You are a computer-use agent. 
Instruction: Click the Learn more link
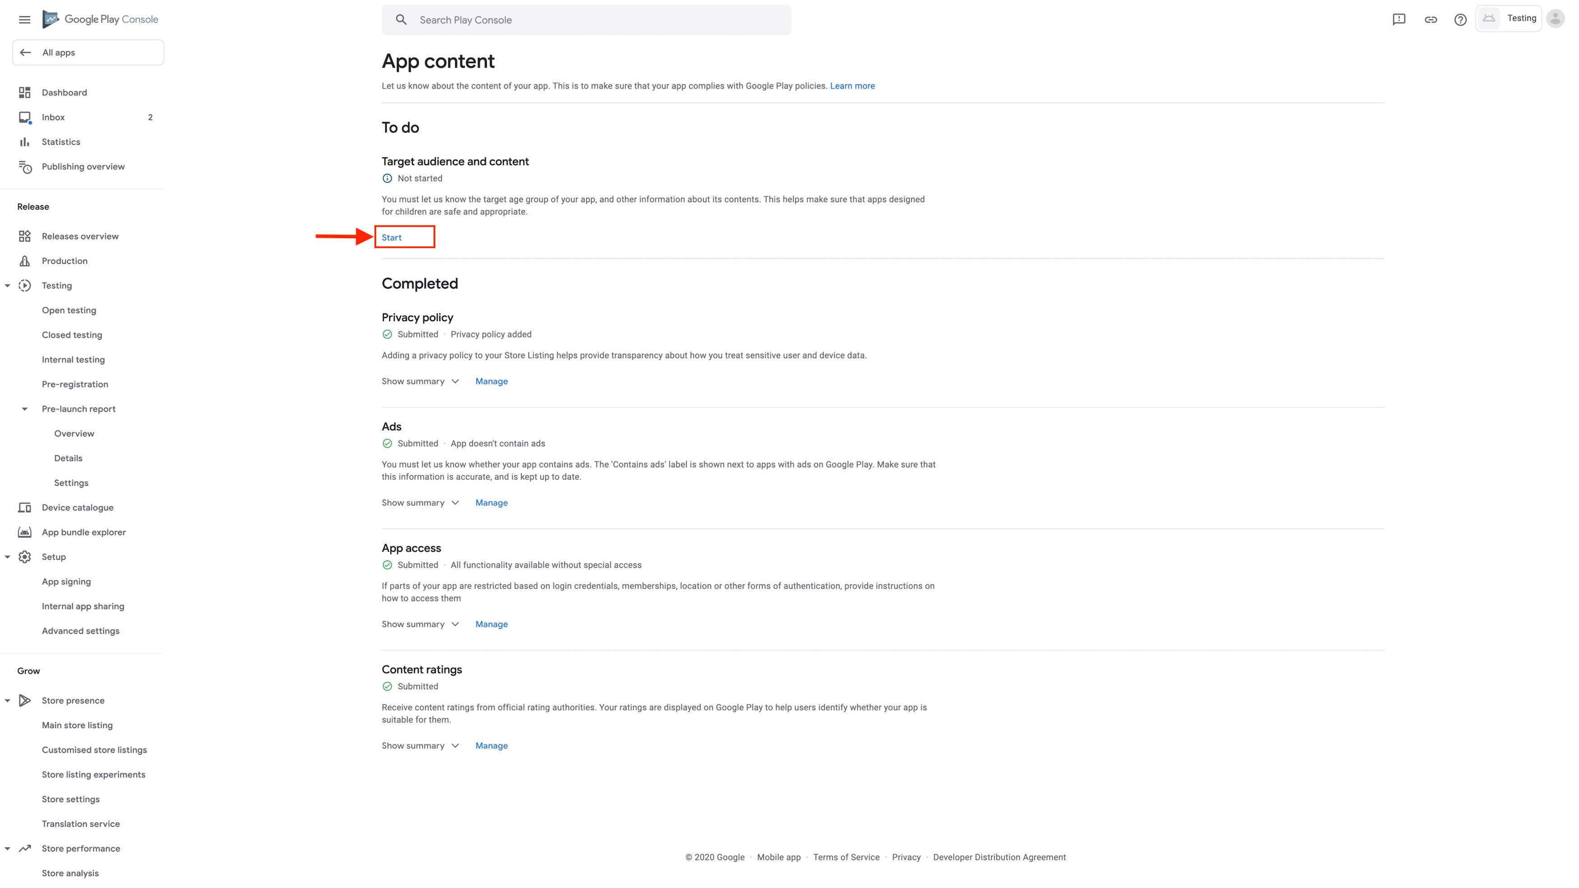[852, 86]
